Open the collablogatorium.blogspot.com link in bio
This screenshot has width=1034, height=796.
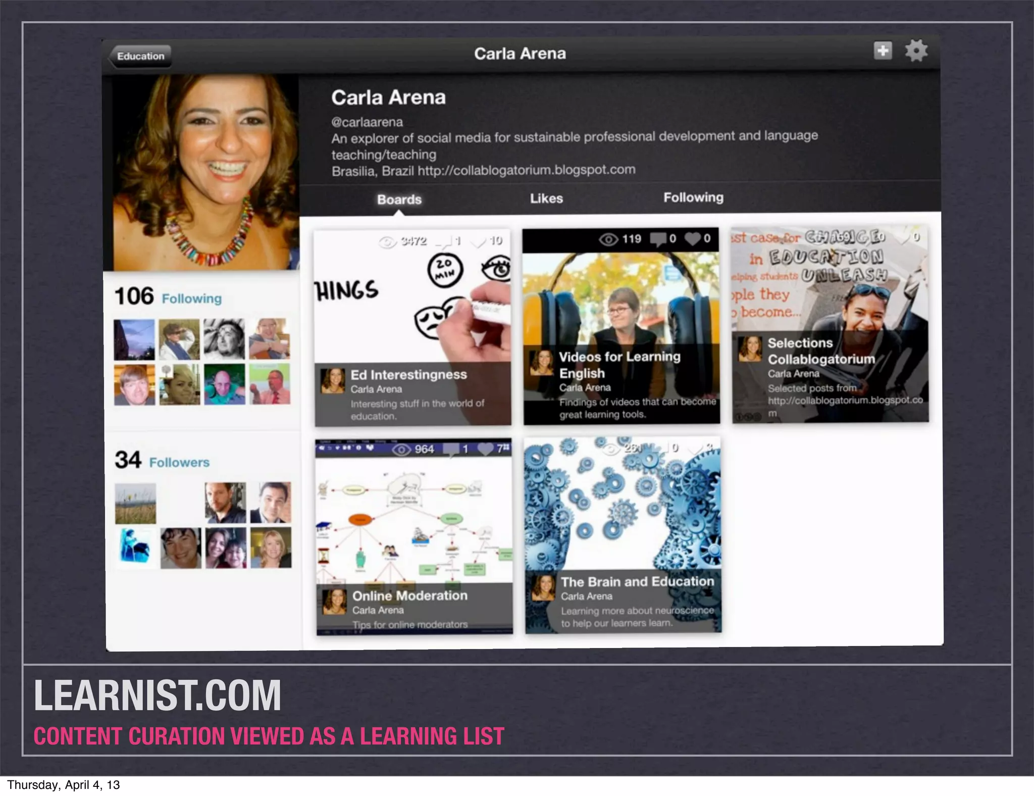[x=526, y=170]
